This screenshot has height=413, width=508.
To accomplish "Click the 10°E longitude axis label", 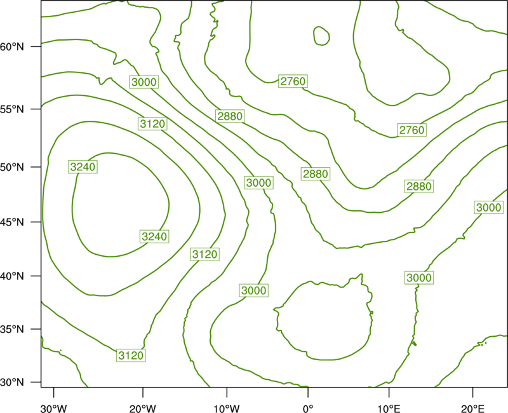I will 389,409.
